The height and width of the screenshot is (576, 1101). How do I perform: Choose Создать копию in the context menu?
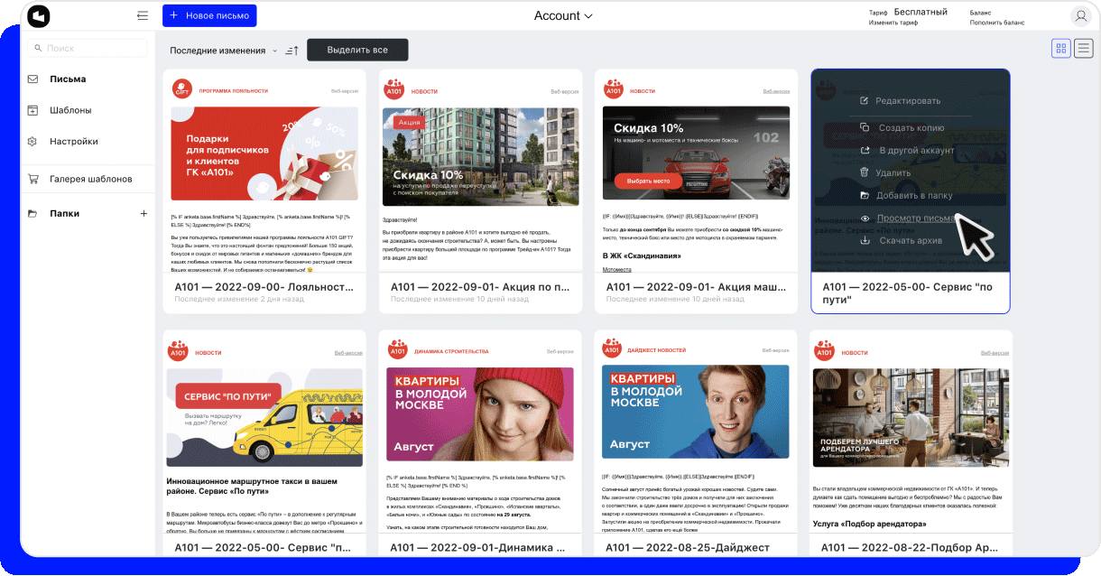pyautogui.click(x=911, y=127)
